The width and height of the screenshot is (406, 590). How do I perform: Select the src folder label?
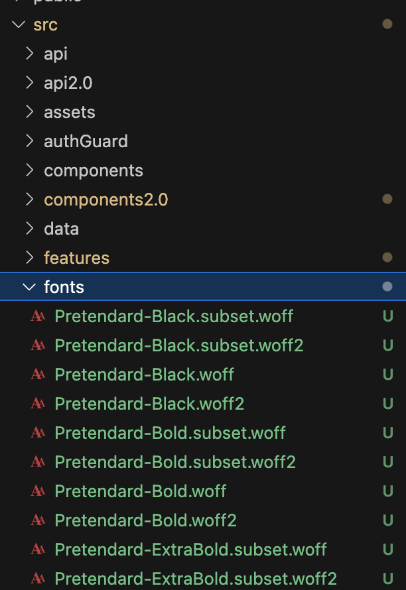pyautogui.click(x=45, y=25)
